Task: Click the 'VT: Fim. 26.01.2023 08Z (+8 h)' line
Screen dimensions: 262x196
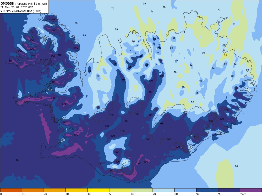Action: [21, 11]
